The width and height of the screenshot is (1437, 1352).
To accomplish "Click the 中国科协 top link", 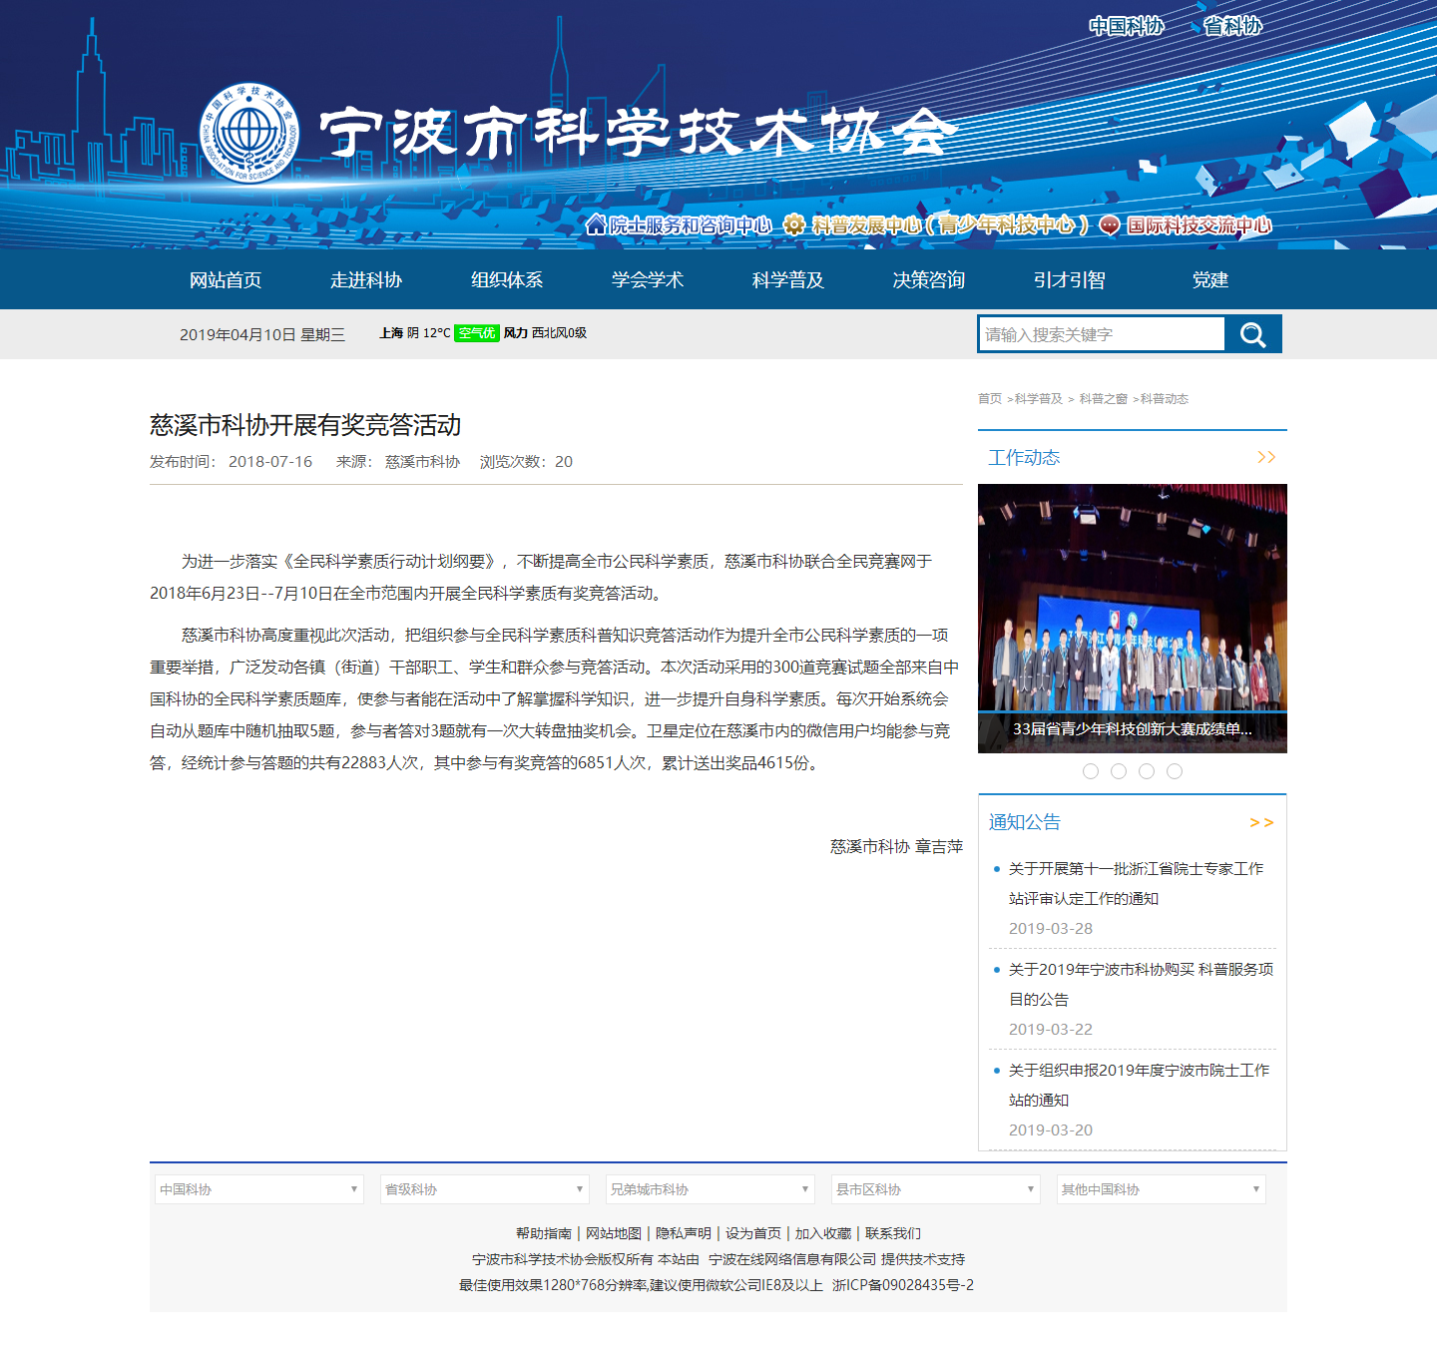I will pyautogui.click(x=1127, y=26).
